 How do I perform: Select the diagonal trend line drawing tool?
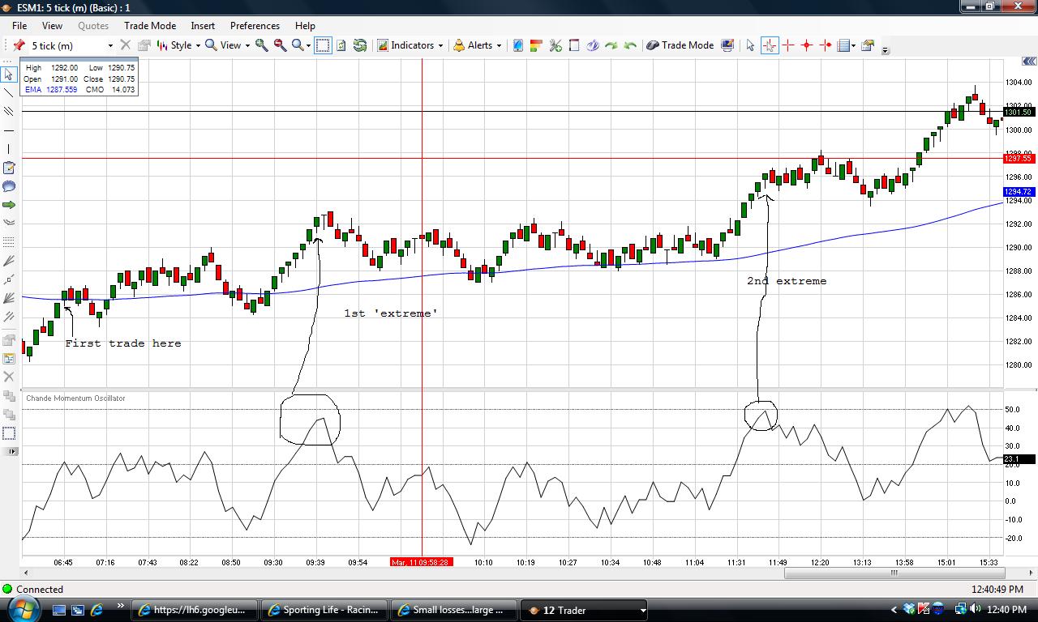click(9, 93)
